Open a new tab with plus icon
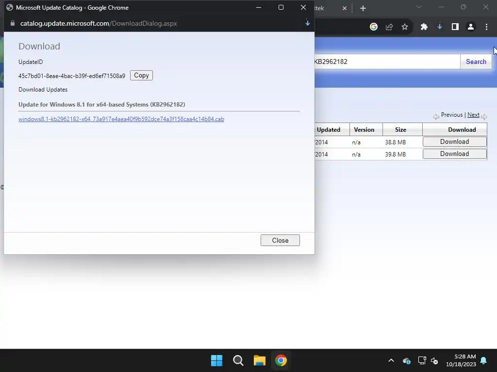 click(x=363, y=8)
